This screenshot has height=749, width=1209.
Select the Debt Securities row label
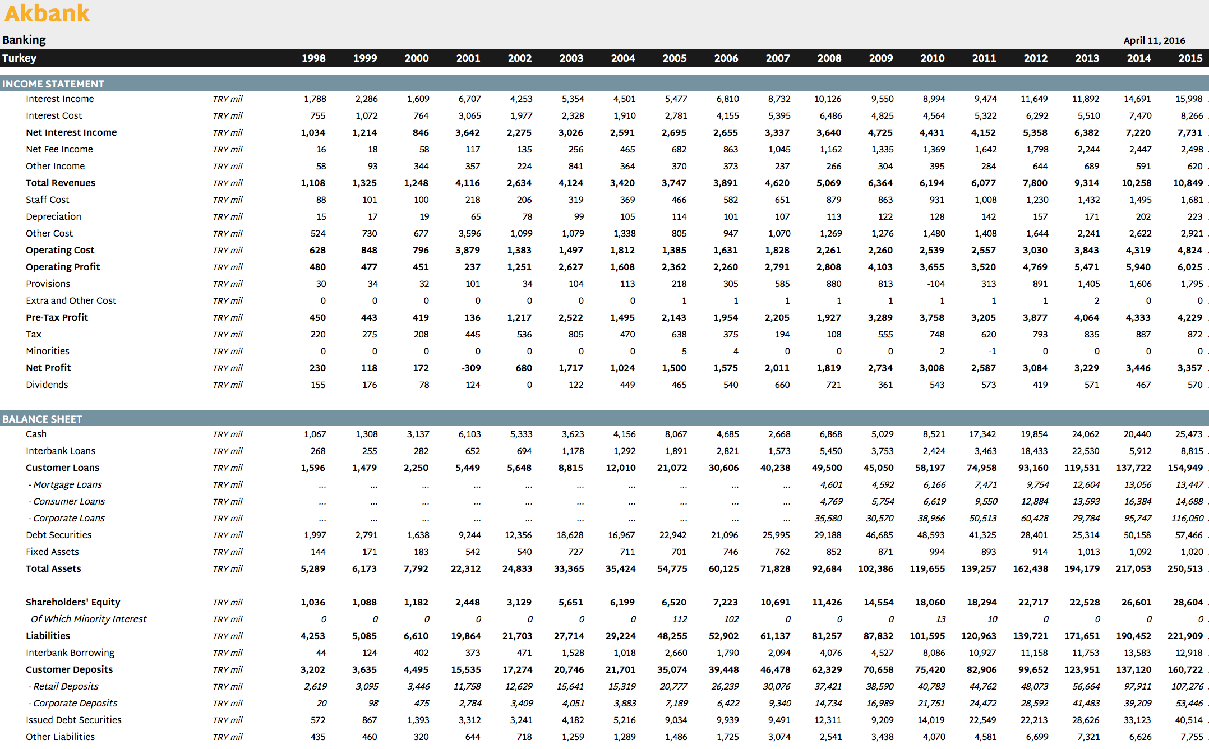(59, 535)
